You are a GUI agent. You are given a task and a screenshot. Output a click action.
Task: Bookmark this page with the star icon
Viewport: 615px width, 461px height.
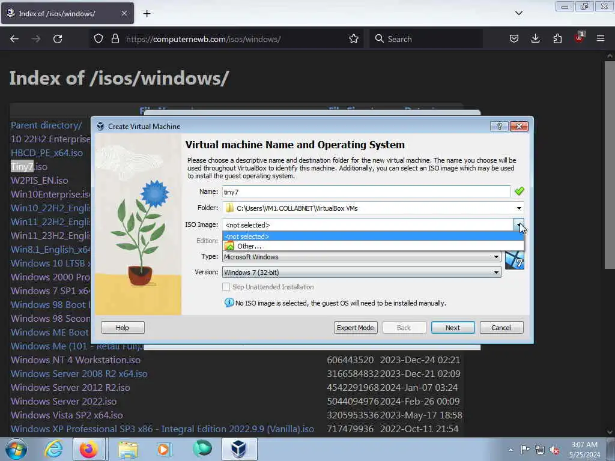(x=354, y=39)
